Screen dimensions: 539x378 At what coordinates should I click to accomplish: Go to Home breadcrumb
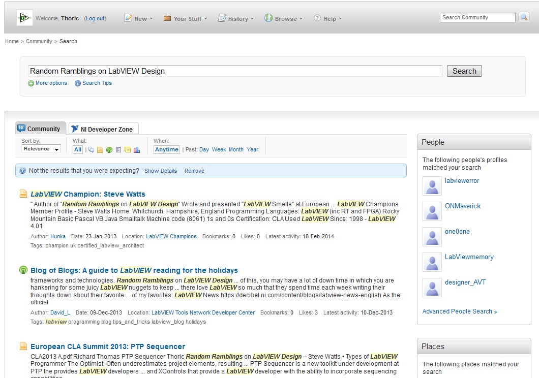[12, 41]
